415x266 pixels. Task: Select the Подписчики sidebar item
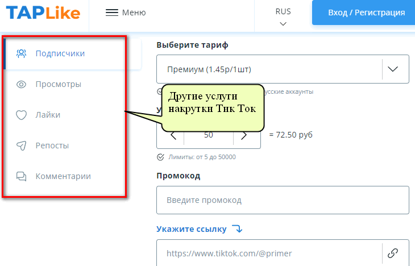coord(73,53)
